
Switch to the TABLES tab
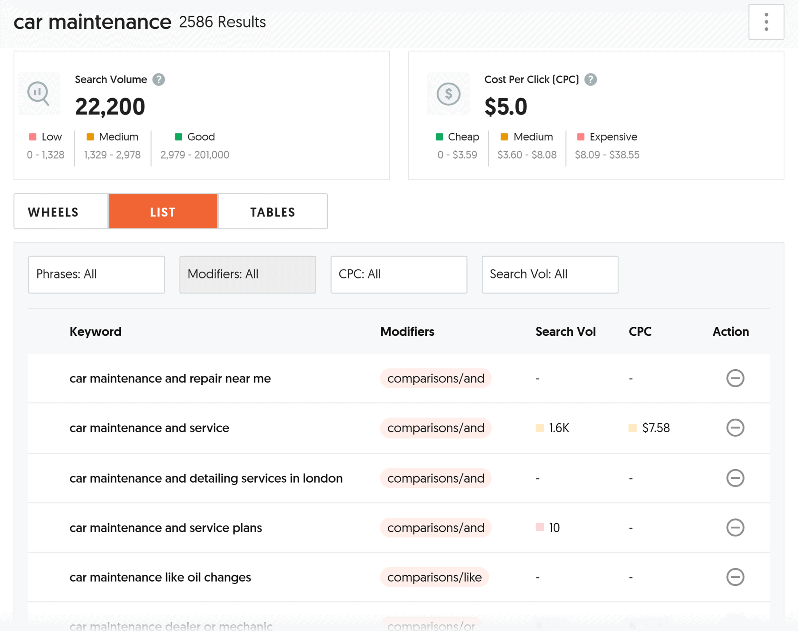pos(272,212)
